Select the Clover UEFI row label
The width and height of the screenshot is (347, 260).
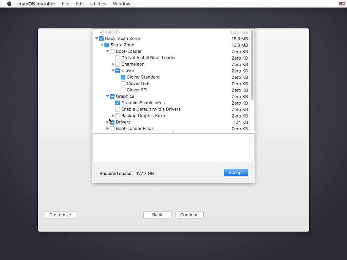click(x=139, y=84)
